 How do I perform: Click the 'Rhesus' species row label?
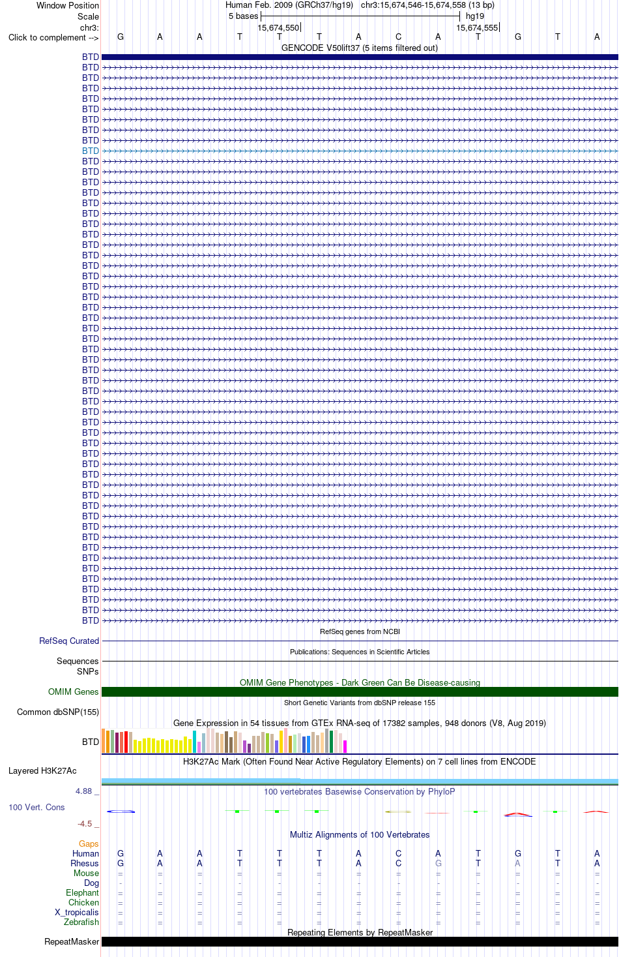(85, 863)
